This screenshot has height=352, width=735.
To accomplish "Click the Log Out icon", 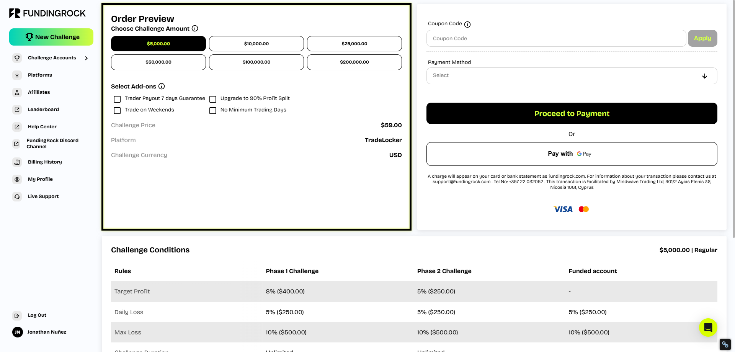I will click(x=17, y=316).
